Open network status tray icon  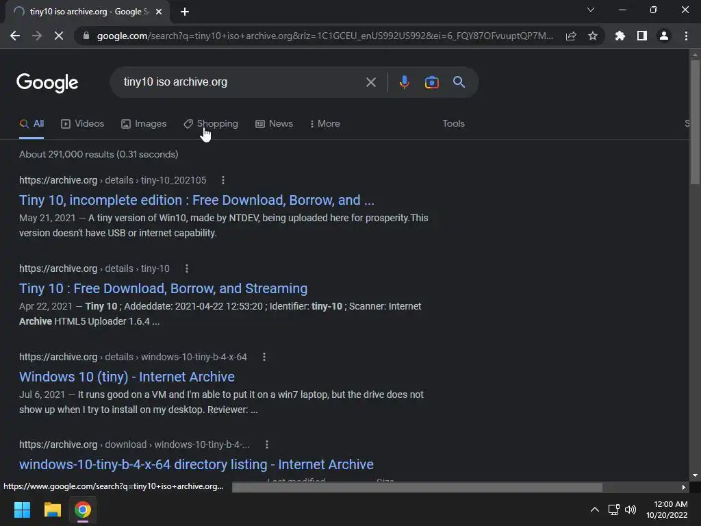(x=614, y=510)
